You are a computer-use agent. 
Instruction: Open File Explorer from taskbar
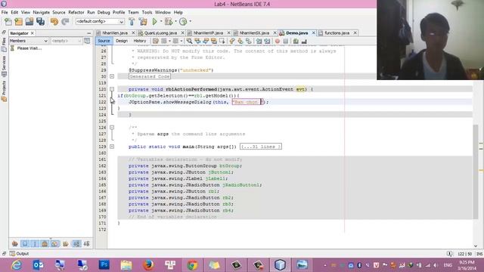(126, 265)
